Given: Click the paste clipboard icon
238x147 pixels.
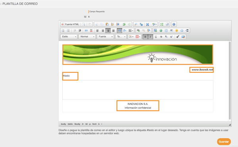Looking at the screenshot, I should 107,24.
